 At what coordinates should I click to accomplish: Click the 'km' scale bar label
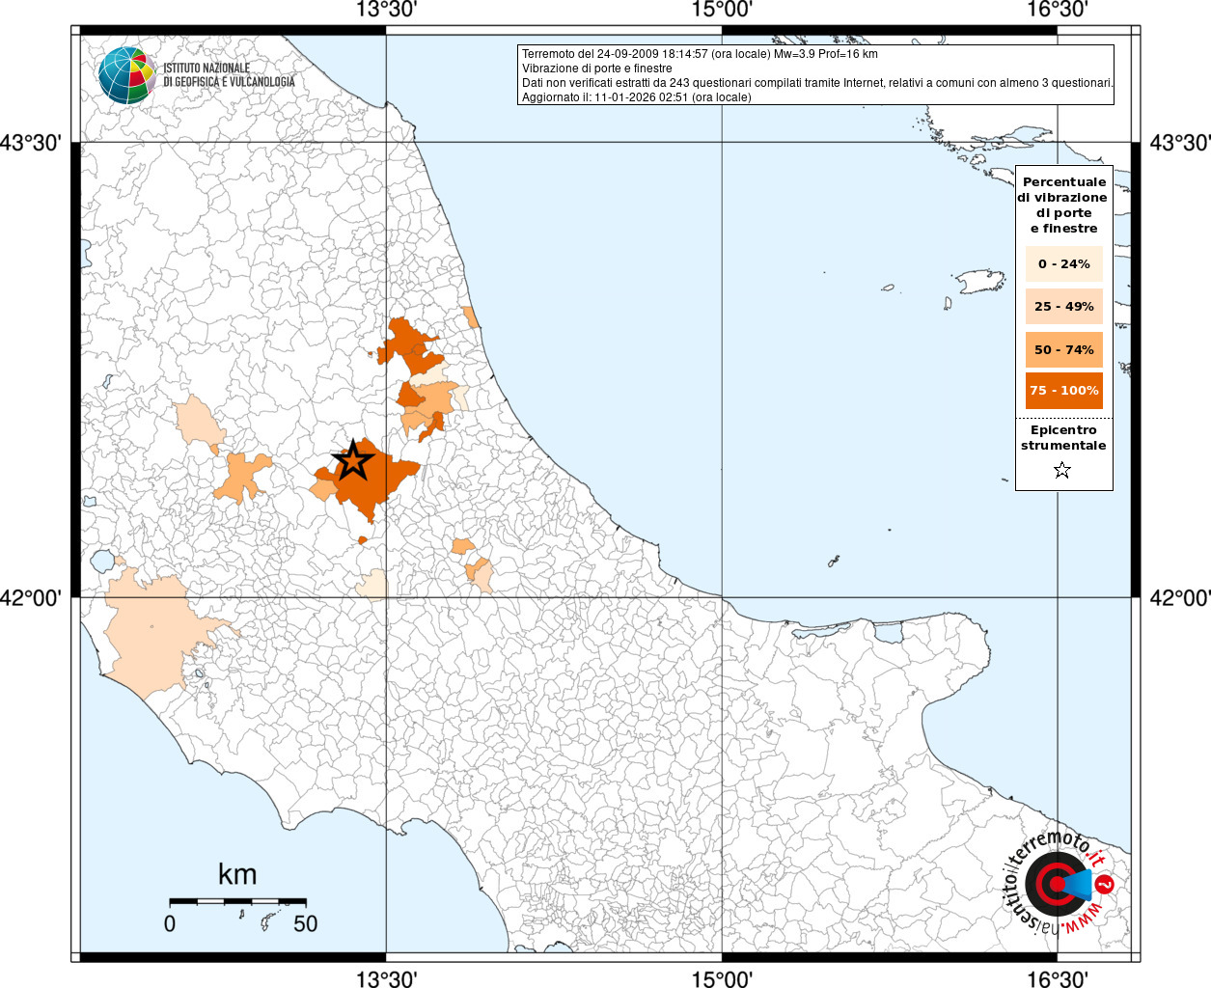pos(237,874)
